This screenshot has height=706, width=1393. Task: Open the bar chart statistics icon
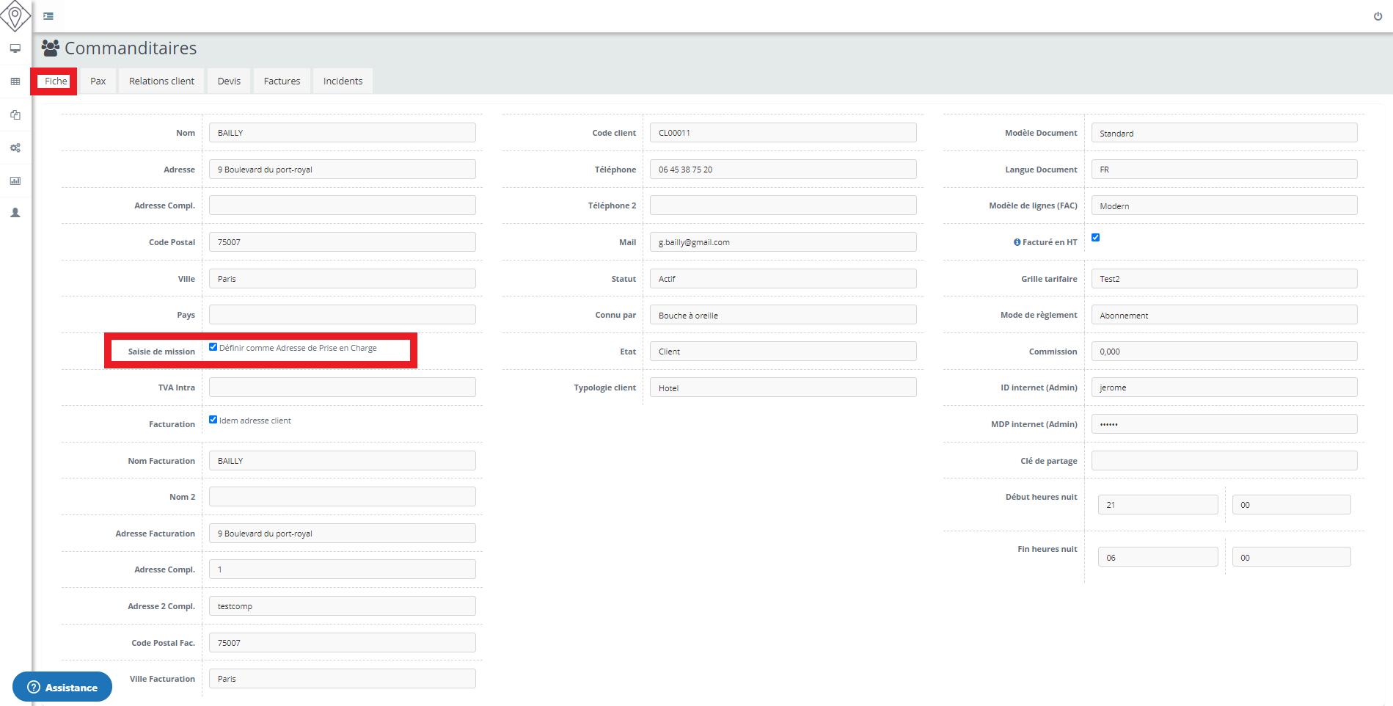point(15,181)
